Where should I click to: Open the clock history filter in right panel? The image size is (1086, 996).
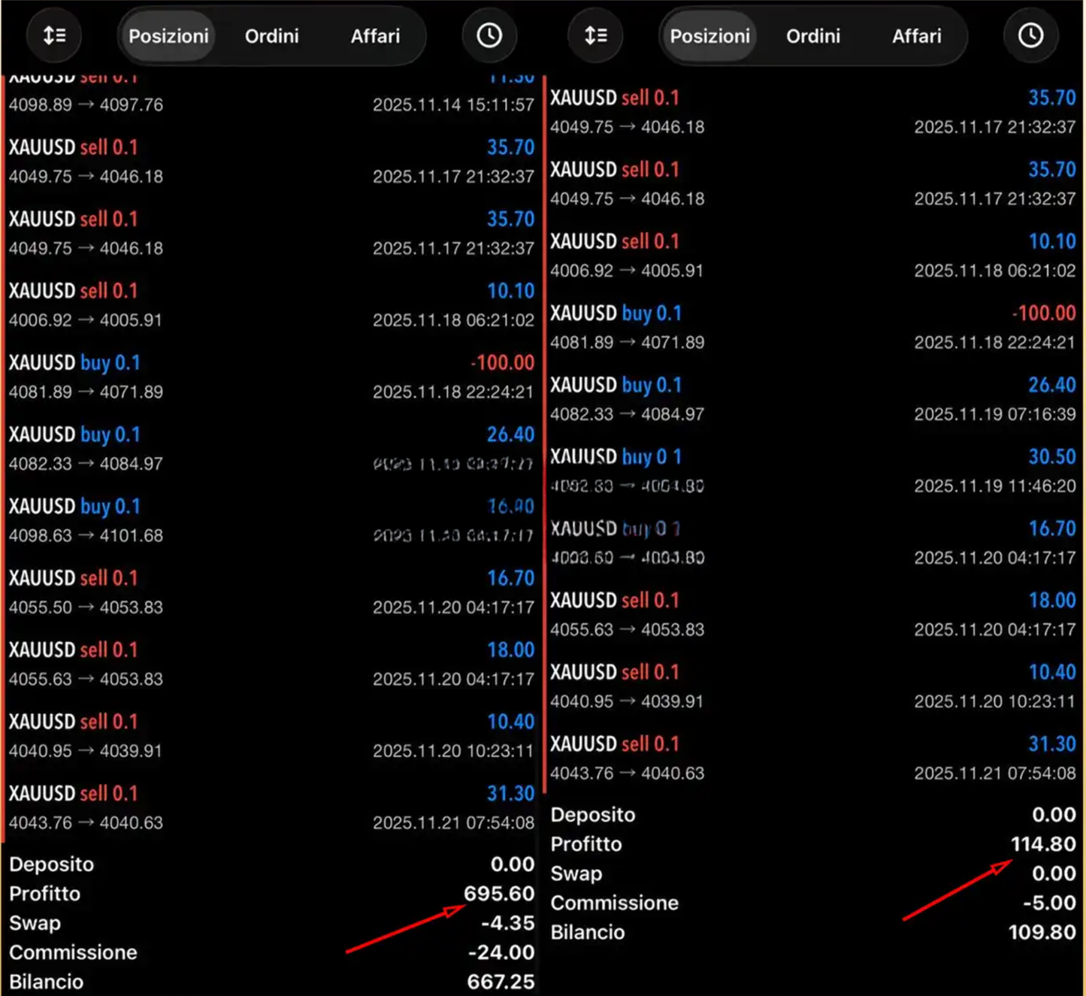click(x=1030, y=35)
